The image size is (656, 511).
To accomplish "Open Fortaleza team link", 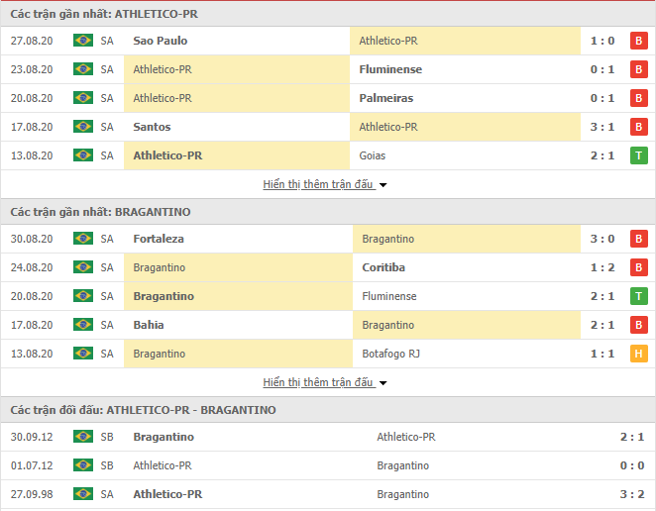I will [159, 239].
